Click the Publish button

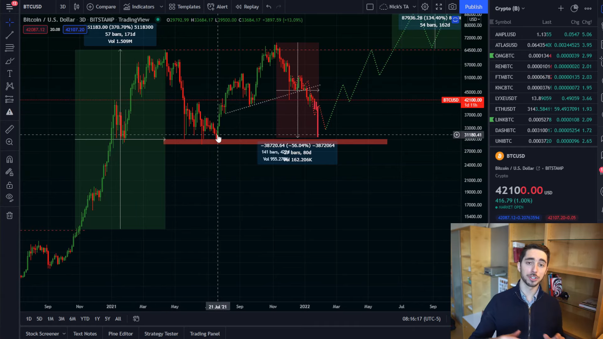tap(474, 7)
